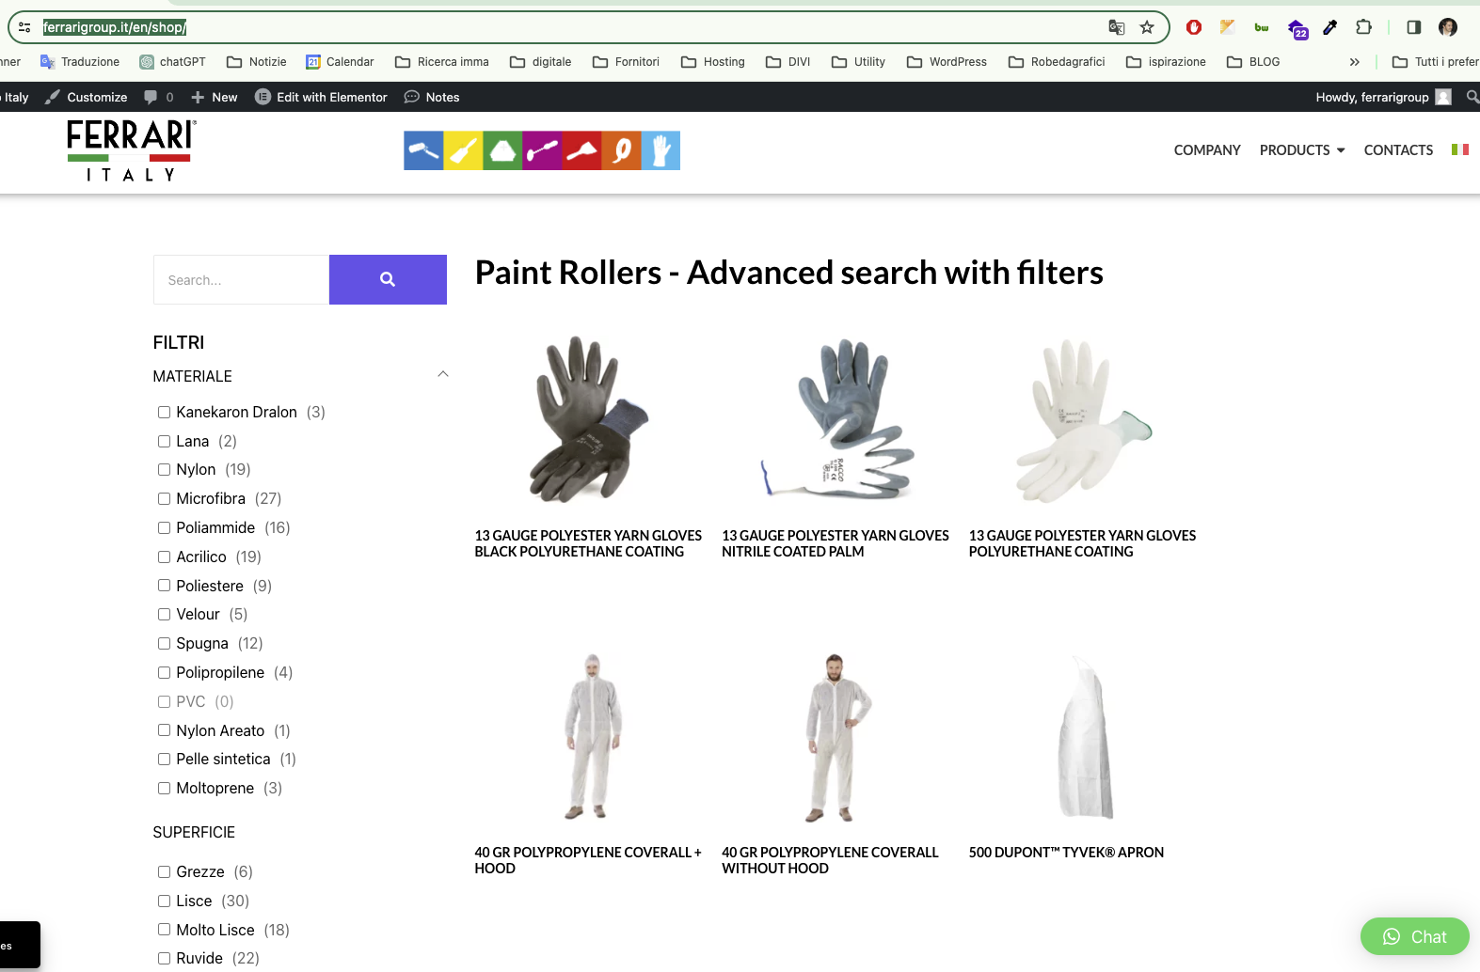1480x972 pixels.
Task: Open the CONTACTS menu item
Action: click(x=1398, y=150)
